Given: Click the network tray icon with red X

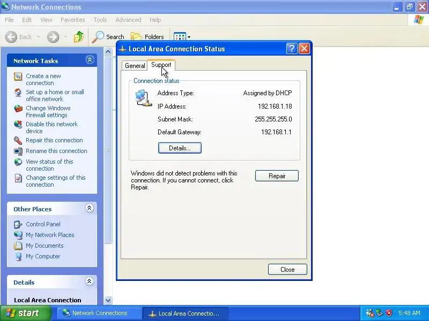Looking at the screenshot, I should [370, 313].
